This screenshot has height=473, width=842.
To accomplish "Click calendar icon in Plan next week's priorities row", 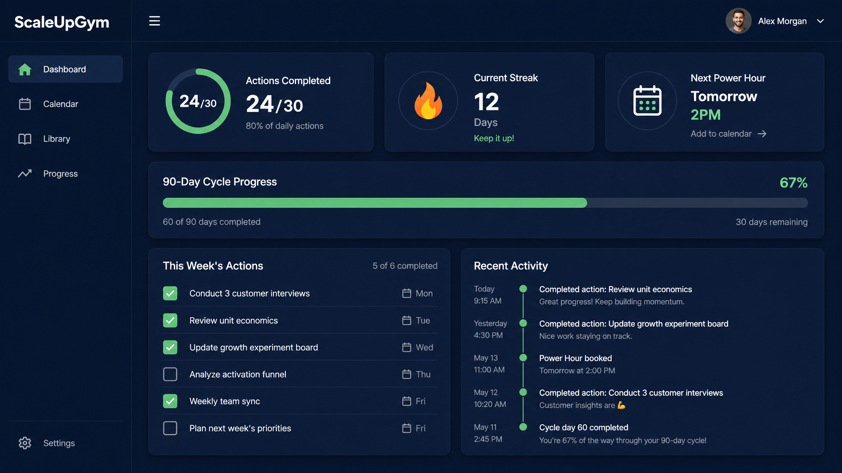I will click(x=407, y=428).
